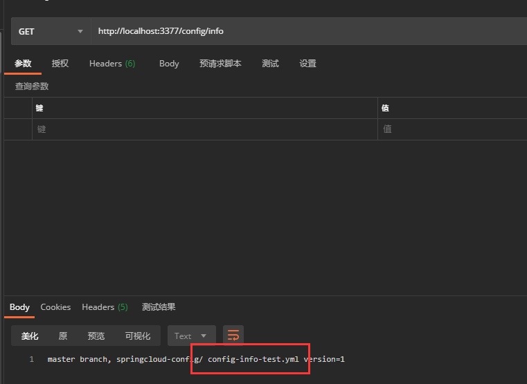Open the 测试结果 tab
Screen dimensions: 527x384
tap(159, 307)
